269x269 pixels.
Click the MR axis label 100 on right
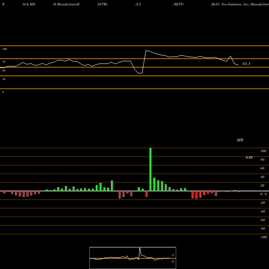[263, 151]
